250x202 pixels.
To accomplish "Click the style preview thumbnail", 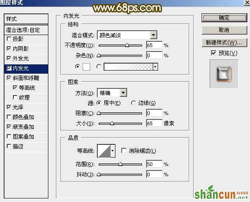I will point(224,74).
